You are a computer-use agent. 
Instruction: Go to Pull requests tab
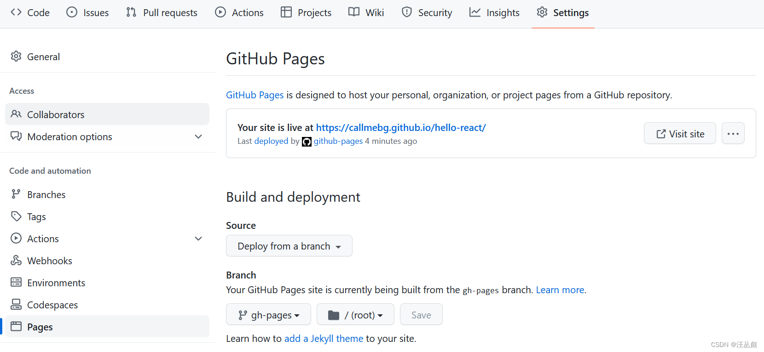click(162, 12)
